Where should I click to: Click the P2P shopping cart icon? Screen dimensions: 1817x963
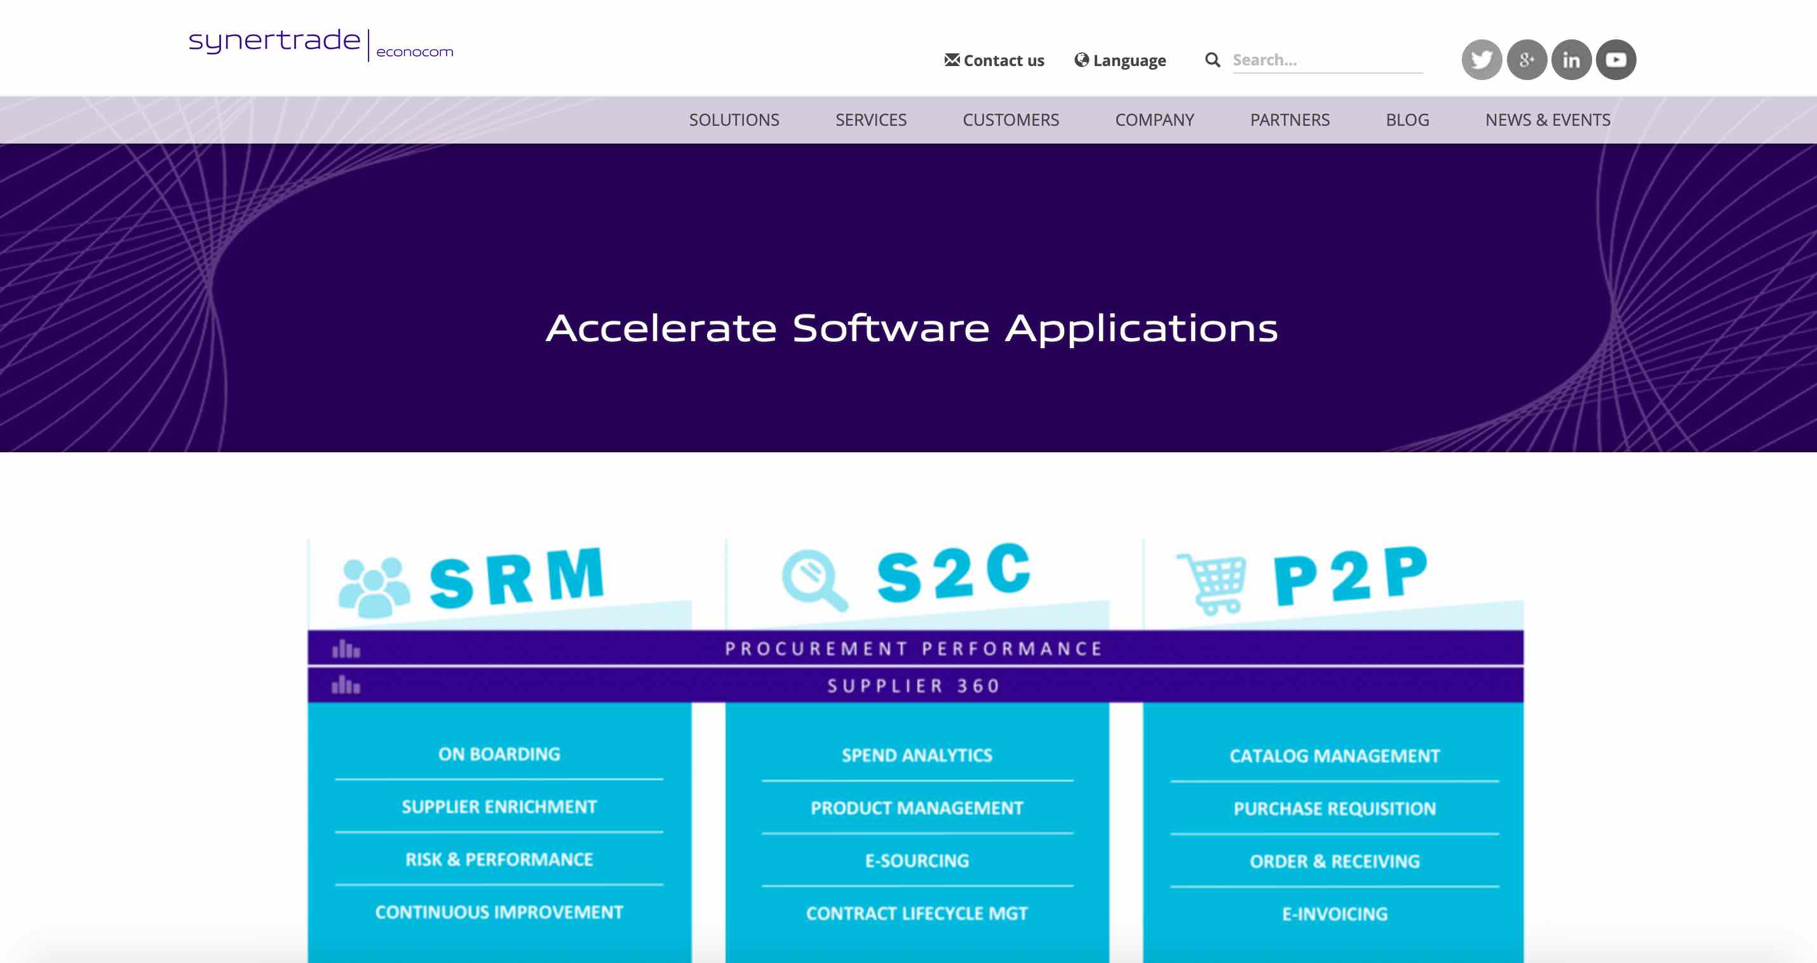click(1212, 583)
